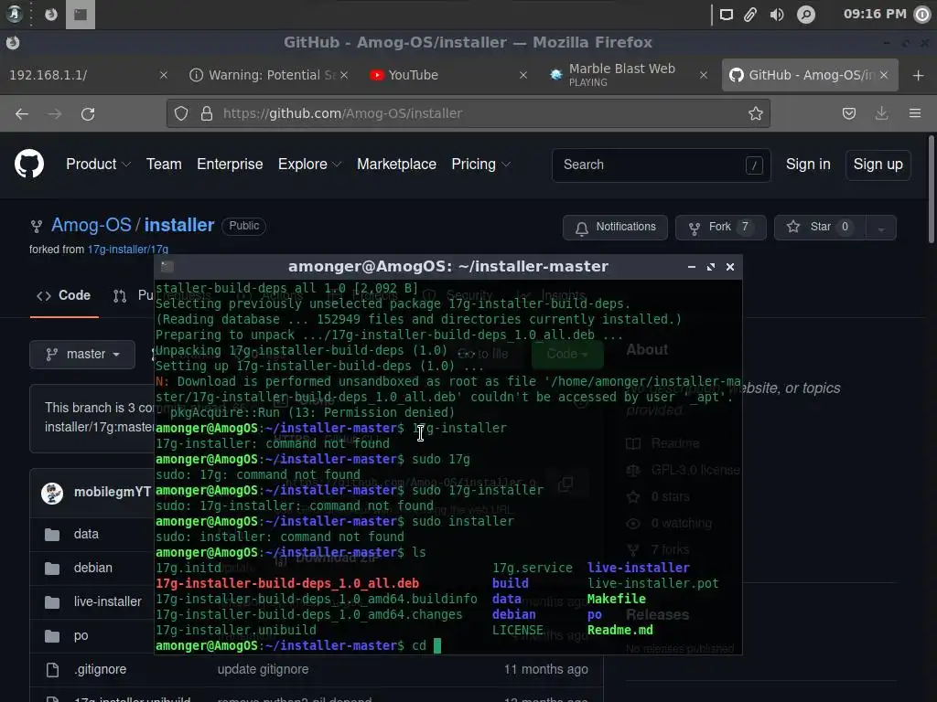This screenshot has height=702, width=937.
Task: Click the Sign in link
Action: (x=808, y=165)
